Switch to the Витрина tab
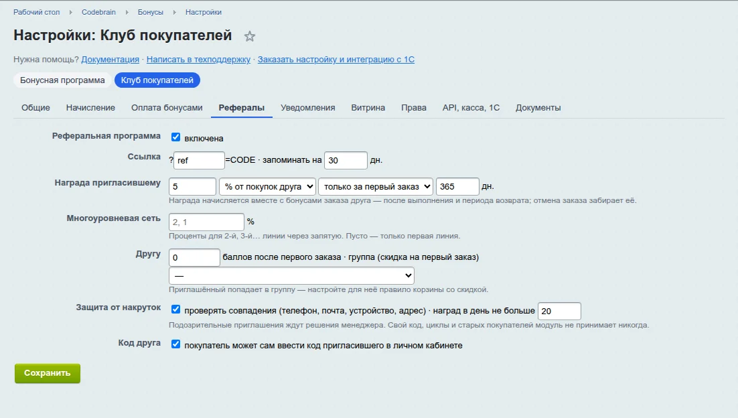 tap(368, 108)
